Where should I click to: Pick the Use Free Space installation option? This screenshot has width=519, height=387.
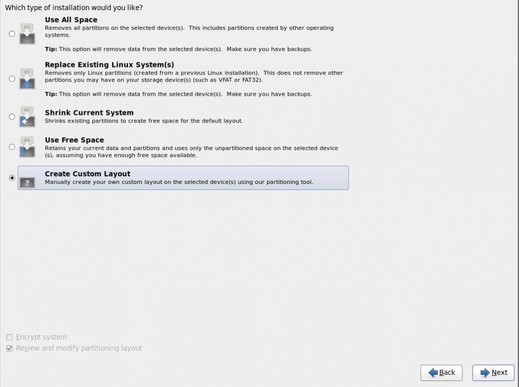point(12,147)
